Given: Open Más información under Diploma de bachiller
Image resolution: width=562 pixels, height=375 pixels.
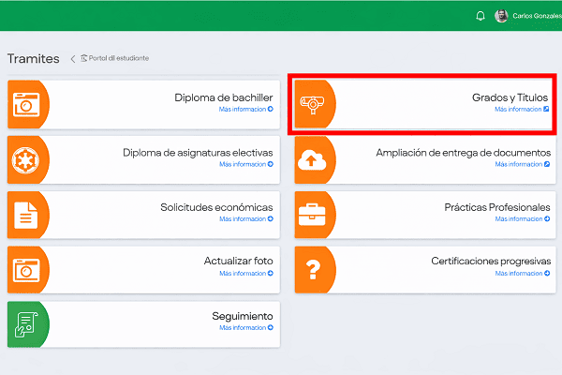Looking at the screenshot, I should tap(245, 109).
